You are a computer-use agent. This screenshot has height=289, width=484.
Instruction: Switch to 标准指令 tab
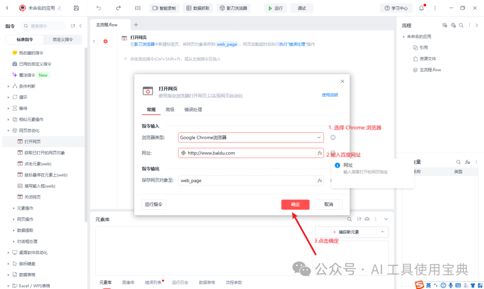click(25, 39)
